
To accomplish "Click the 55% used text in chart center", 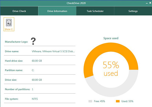I will (x=111, y=69).
